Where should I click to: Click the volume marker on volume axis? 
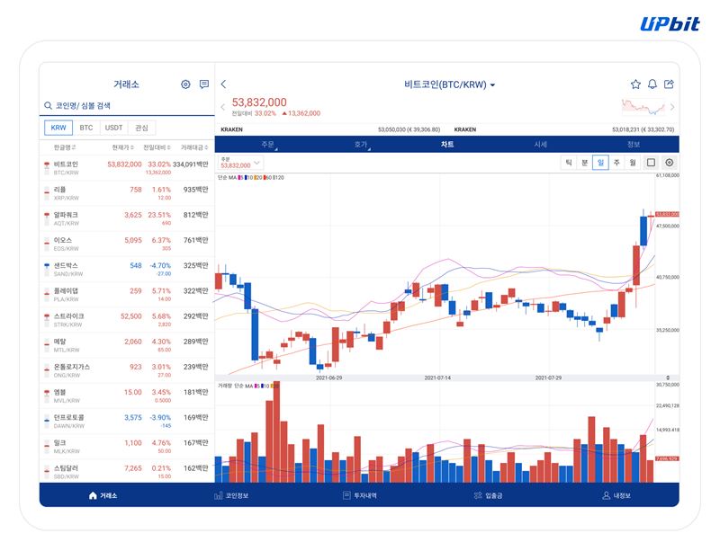point(667,458)
